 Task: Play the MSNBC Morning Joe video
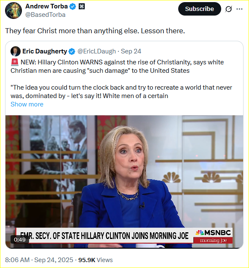[x=124, y=182]
